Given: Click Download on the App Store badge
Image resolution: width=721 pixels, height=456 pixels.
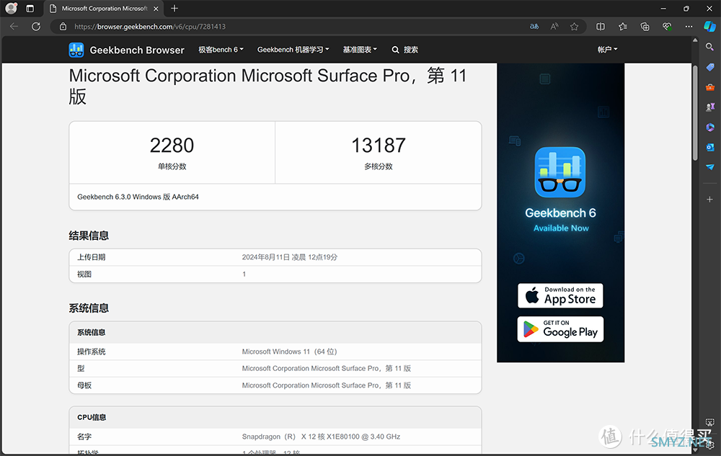Looking at the screenshot, I should 560,295.
